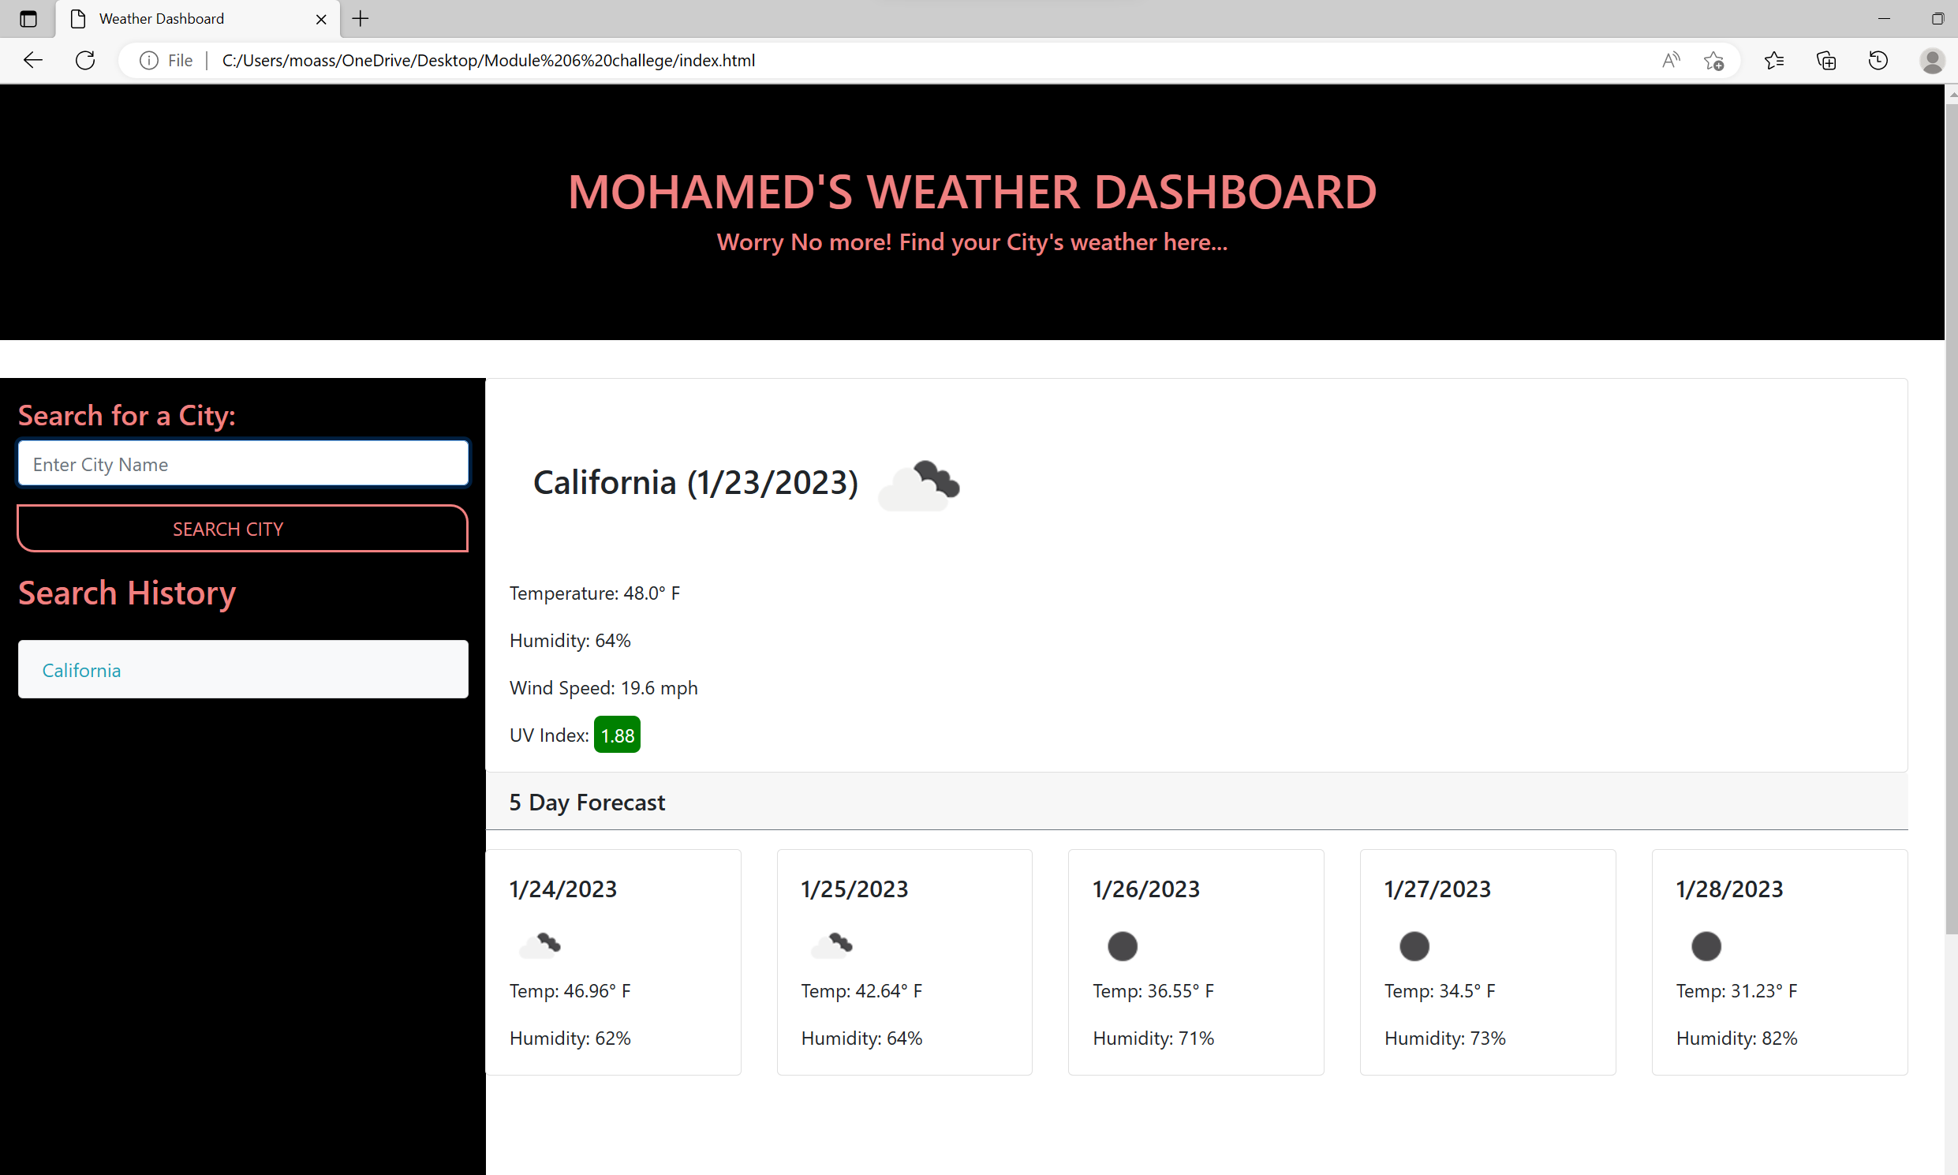View site information via the File info icon
Image resolution: width=1958 pixels, height=1175 pixels.
[x=149, y=60]
